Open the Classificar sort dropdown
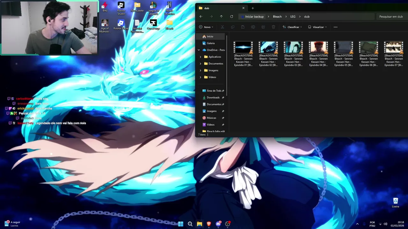The height and width of the screenshot is (229, 408). 292,27
